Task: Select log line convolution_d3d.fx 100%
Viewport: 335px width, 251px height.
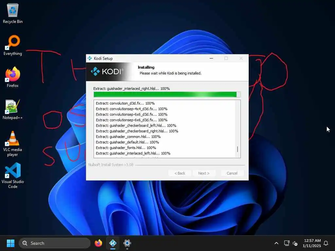Action: pos(125,103)
